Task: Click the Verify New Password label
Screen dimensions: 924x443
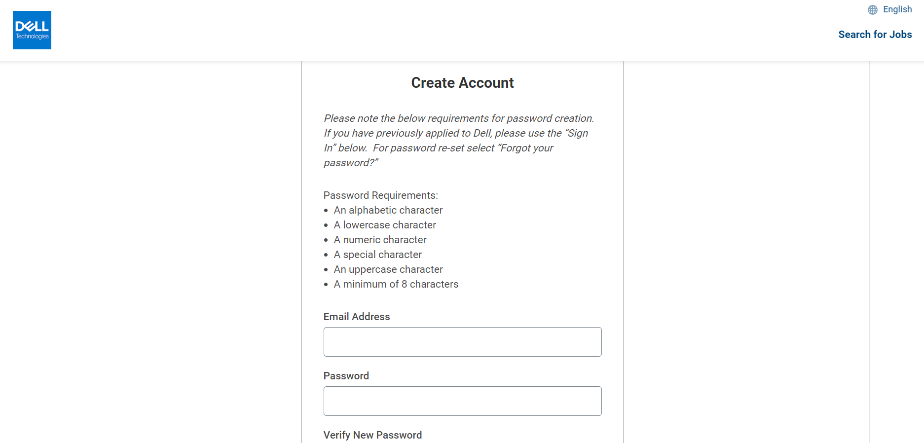Action: pyautogui.click(x=372, y=435)
